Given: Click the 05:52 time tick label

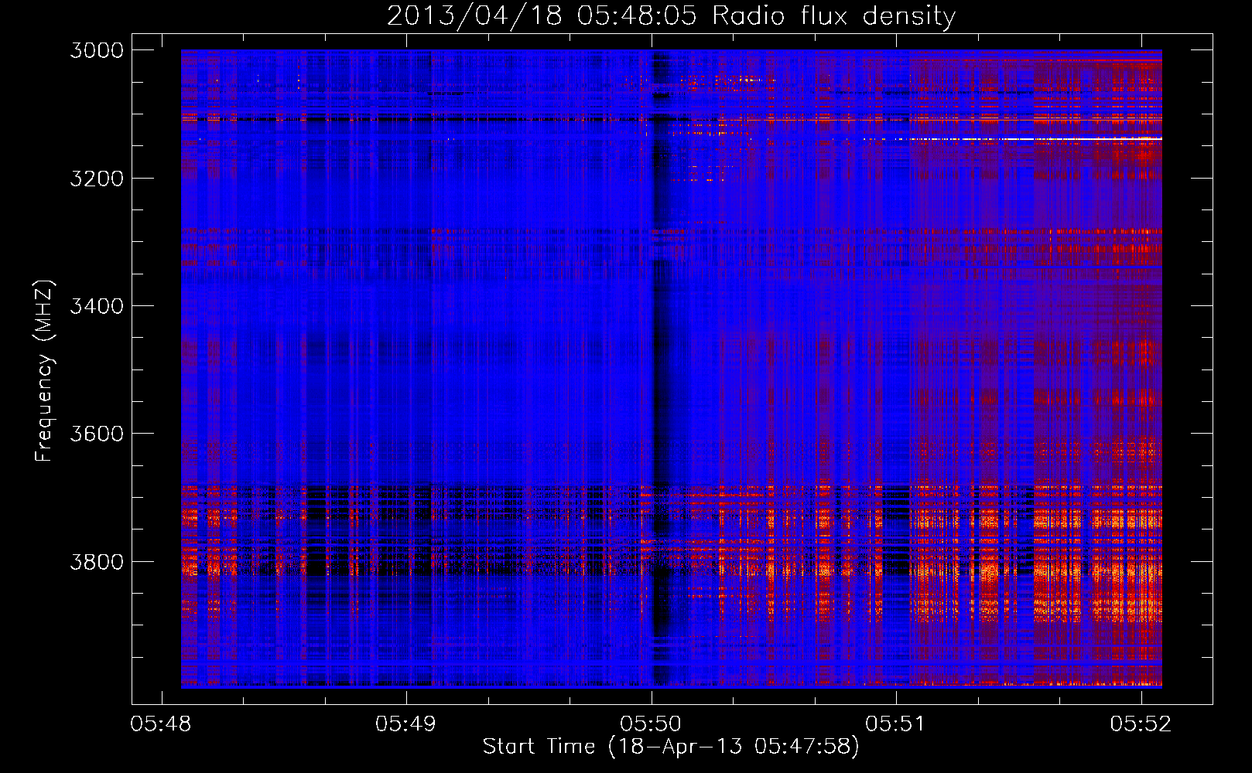Looking at the screenshot, I should click(1141, 724).
